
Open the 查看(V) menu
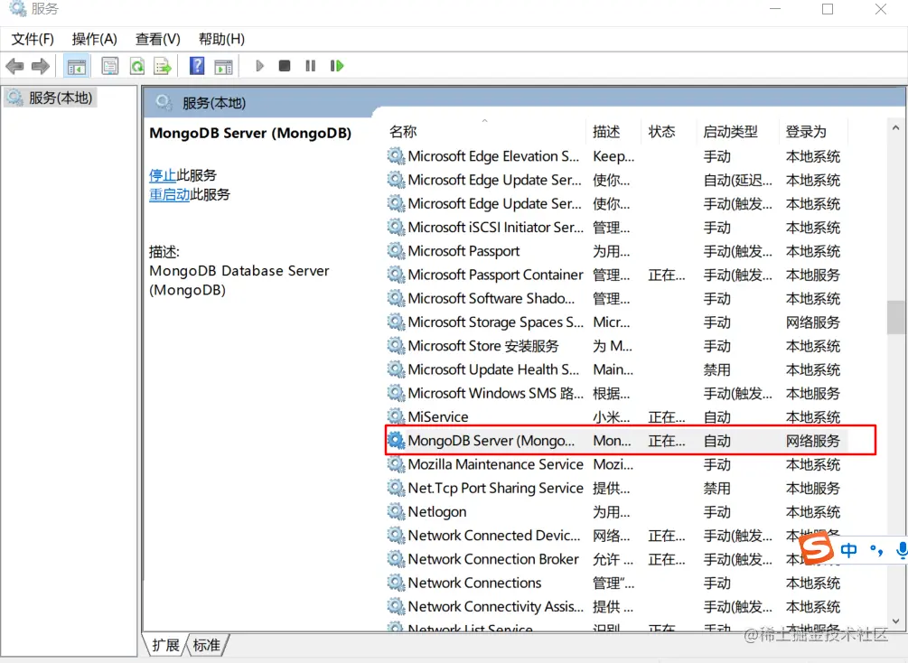tap(157, 39)
